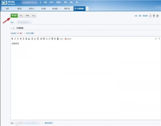Screen dimensions: 161x126
Task: Open font size tool in editor toolbar
Action: pyautogui.click(x=21, y=39)
